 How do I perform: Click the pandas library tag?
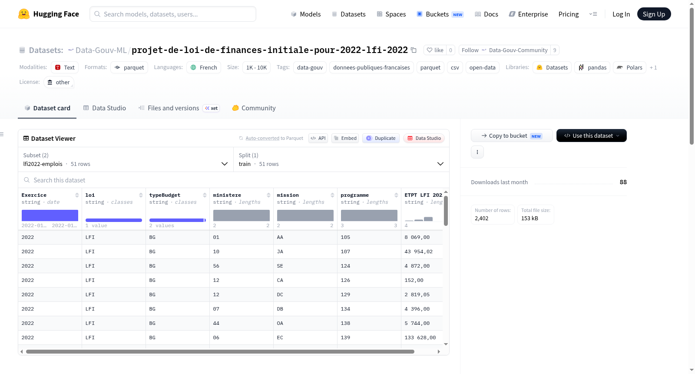(592, 67)
